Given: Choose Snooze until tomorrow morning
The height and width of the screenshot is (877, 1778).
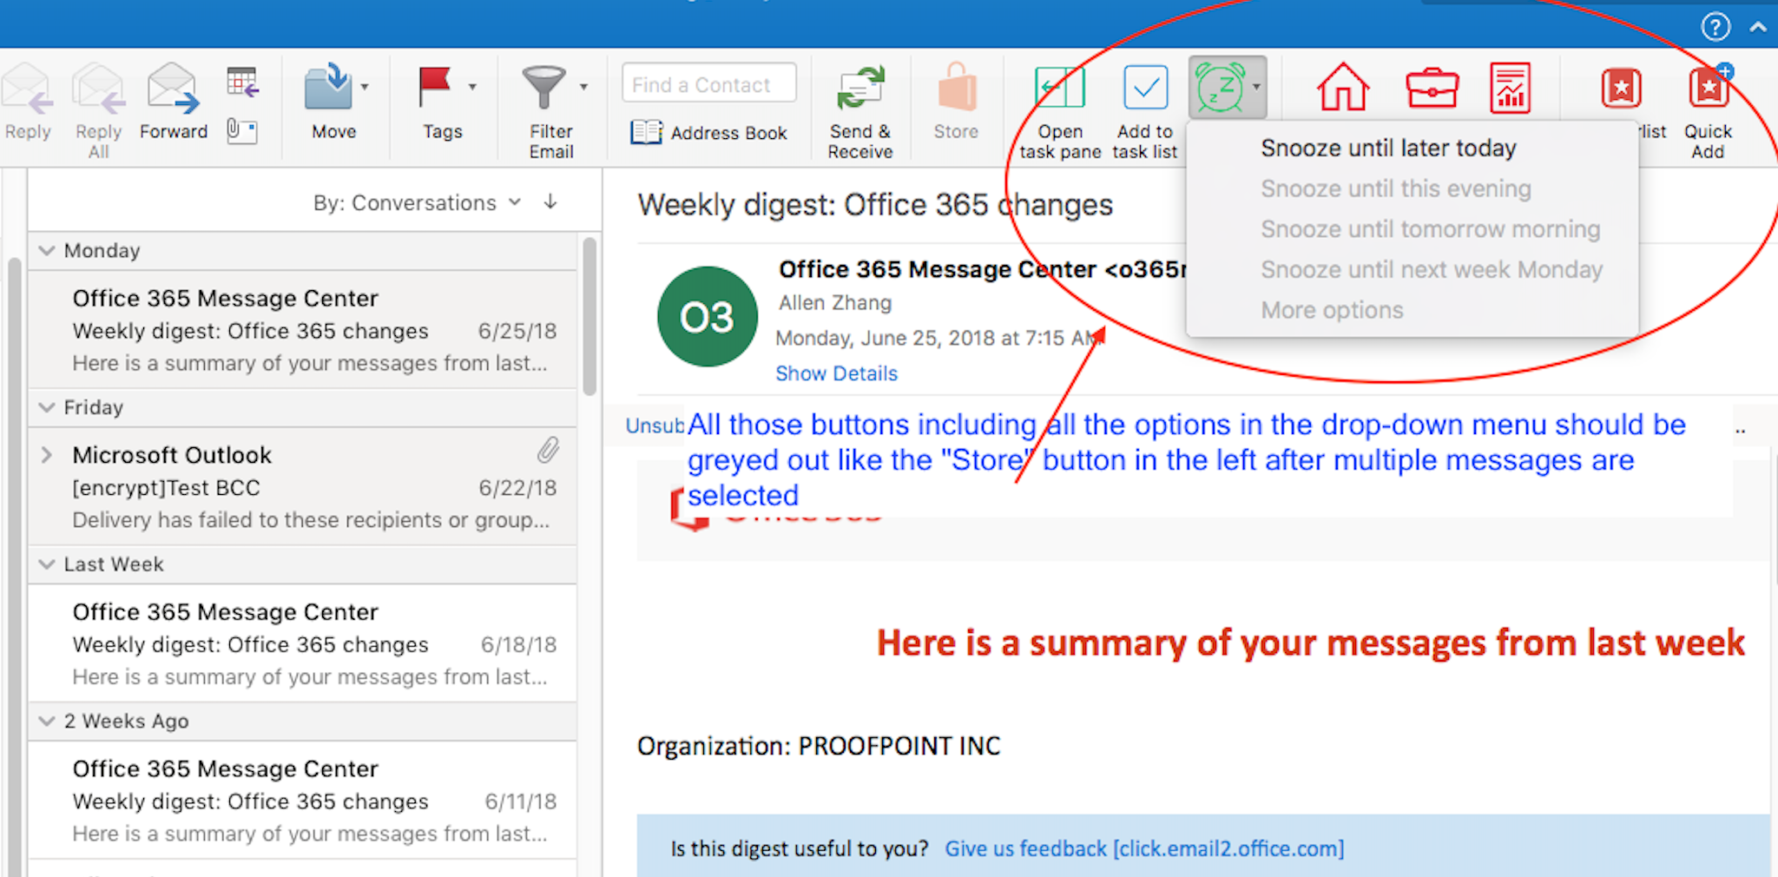Looking at the screenshot, I should tap(1413, 229).
